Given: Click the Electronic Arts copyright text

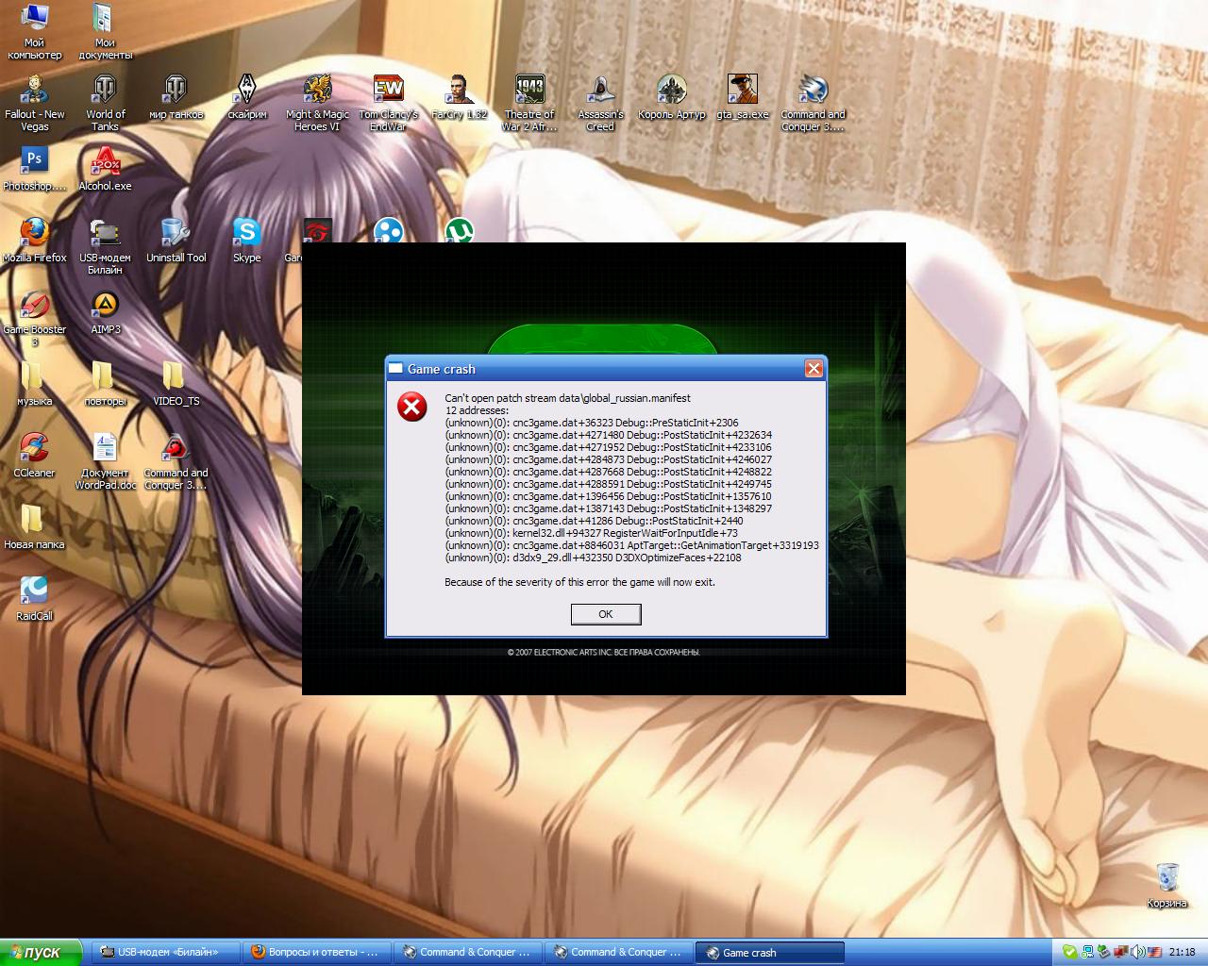Looking at the screenshot, I should click(604, 652).
